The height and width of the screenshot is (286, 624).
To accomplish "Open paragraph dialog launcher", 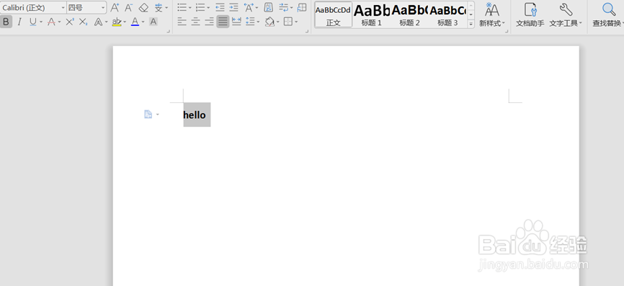I will 307,31.
